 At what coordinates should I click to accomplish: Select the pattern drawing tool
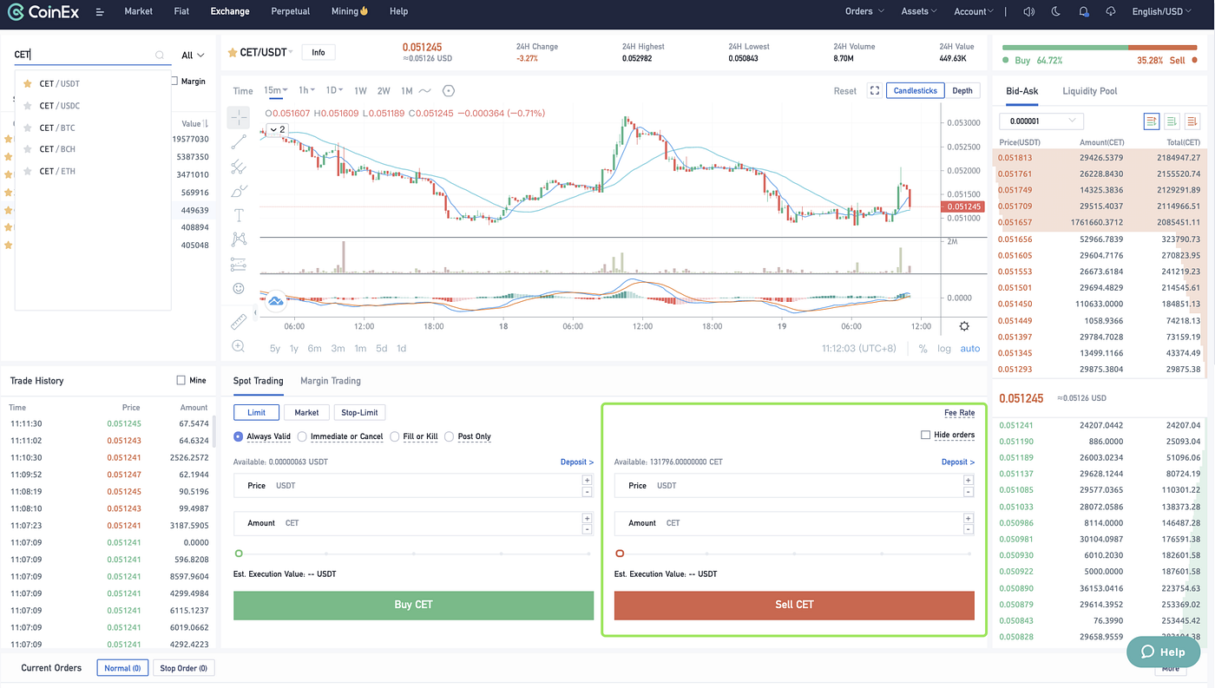point(239,239)
